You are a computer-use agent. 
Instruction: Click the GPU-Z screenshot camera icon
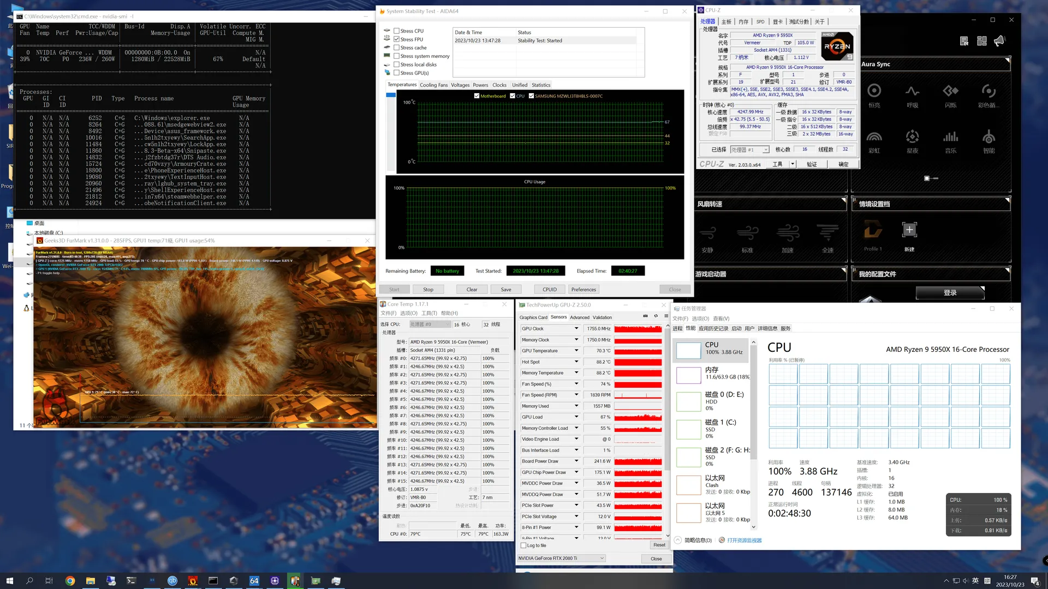pos(645,316)
